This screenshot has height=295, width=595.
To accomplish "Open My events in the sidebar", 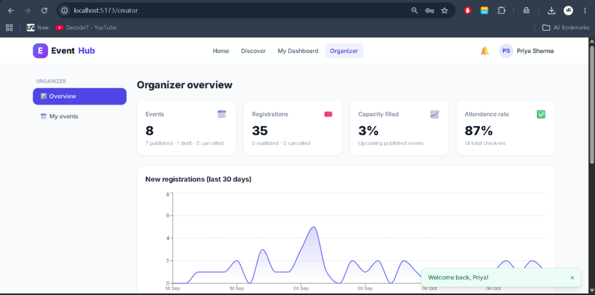I will [80, 116].
